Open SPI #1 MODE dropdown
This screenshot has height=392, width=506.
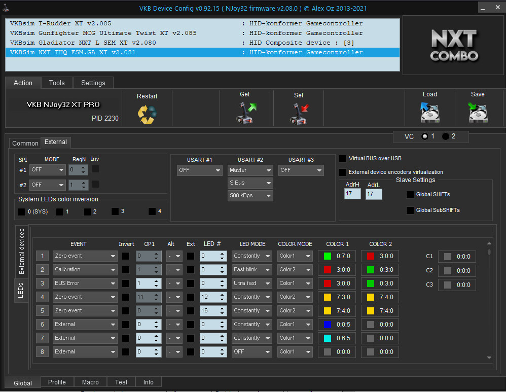(48, 170)
